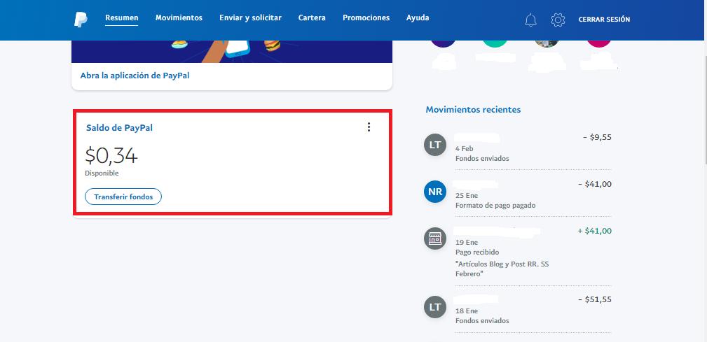The image size is (707, 342).
Task: Open the three-dot menu on Saldo de PayPal
Action: click(x=369, y=127)
